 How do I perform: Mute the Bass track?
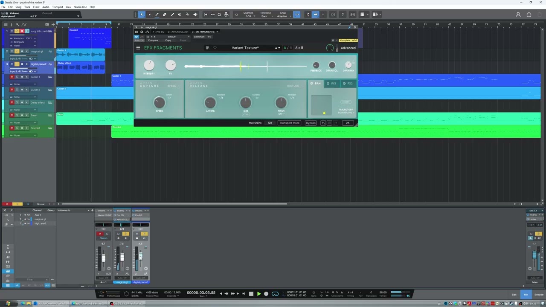[12, 115]
